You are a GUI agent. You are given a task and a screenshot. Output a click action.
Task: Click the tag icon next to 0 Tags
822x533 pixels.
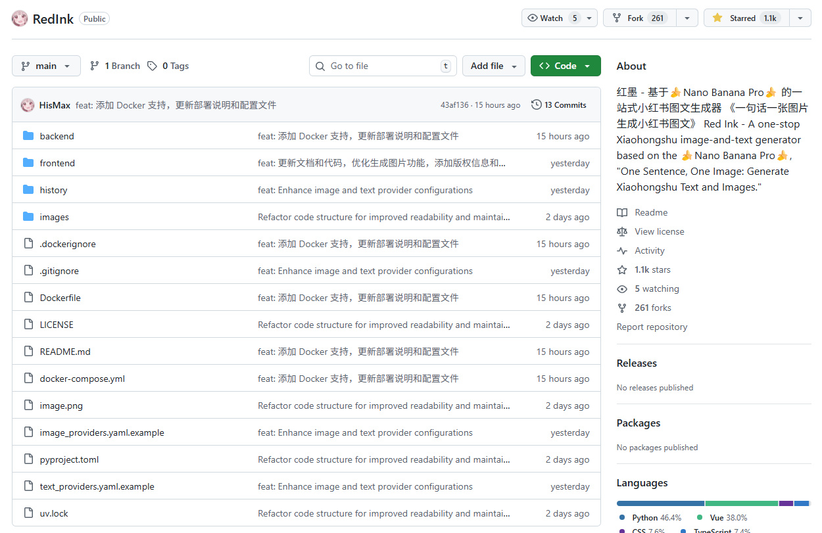(x=152, y=66)
